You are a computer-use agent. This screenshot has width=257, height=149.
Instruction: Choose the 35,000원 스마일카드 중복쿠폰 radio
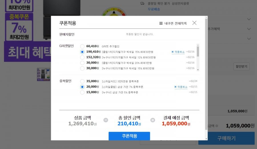coord(82,81)
